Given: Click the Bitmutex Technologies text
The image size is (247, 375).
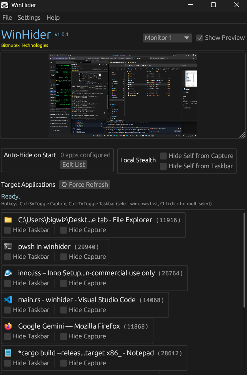Looking at the screenshot, I should tap(25, 45).
